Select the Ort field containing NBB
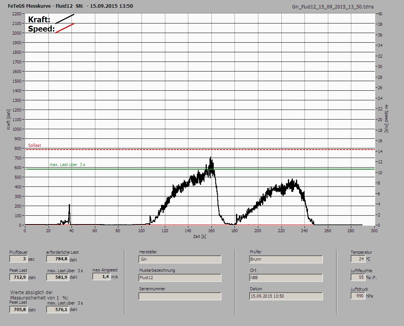This screenshot has width=404, height=326. click(x=286, y=278)
